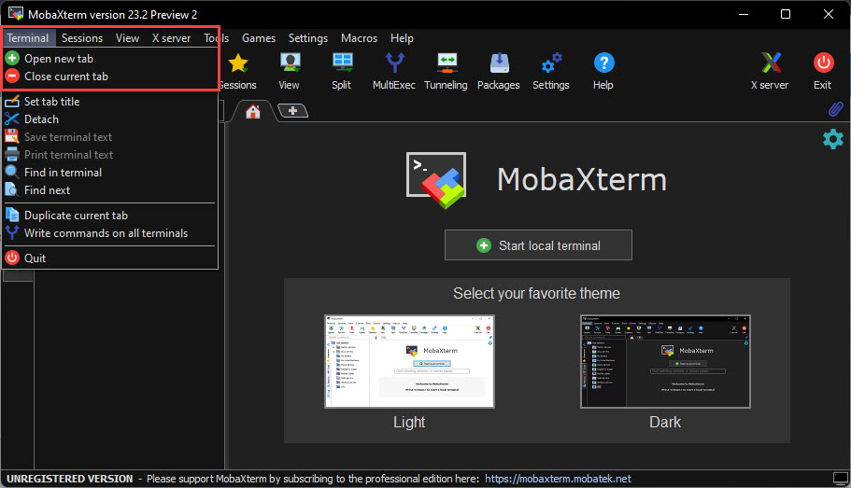Choose Duplicate current tab
Viewport: 851px width, 488px height.
point(110,216)
